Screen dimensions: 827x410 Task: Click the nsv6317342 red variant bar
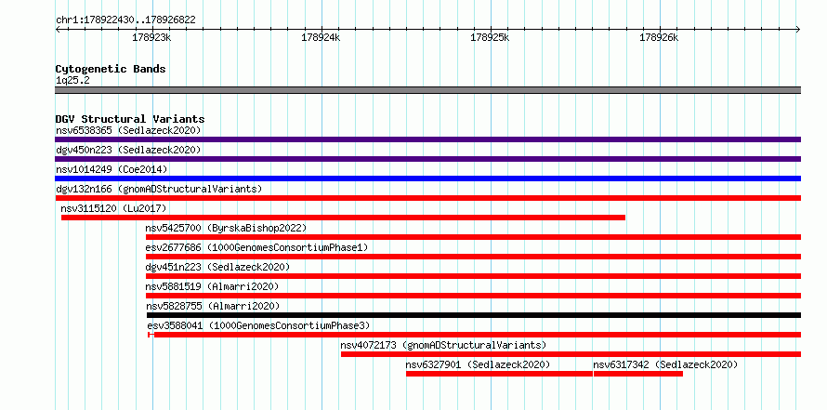(x=638, y=374)
